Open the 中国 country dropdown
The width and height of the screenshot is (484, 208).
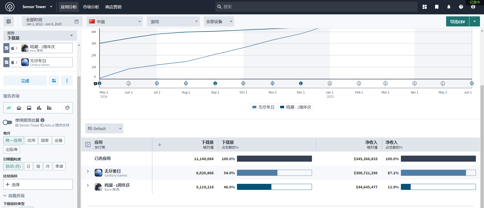point(115,21)
